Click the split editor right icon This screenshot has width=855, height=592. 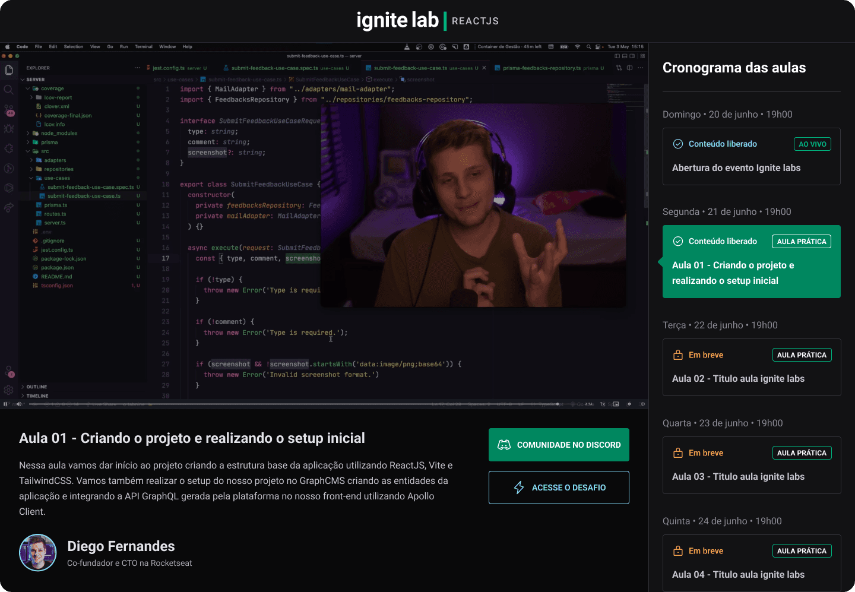click(x=629, y=68)
